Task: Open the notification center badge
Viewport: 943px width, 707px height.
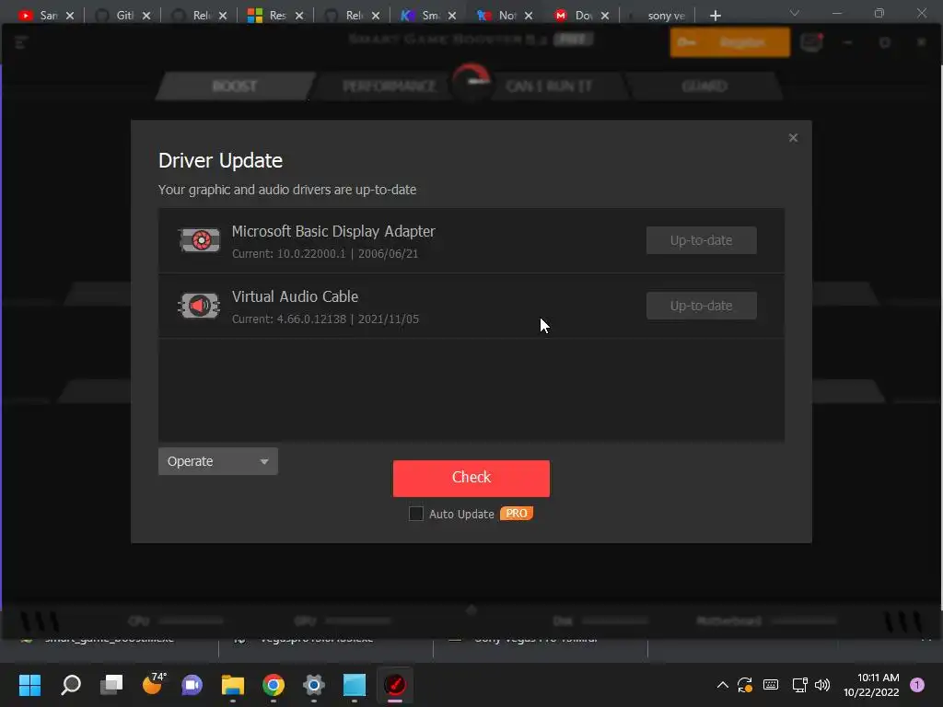Action: coord(916,685)
